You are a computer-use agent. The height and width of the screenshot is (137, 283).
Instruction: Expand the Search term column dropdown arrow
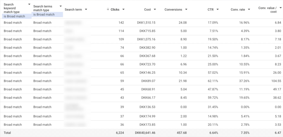[86, 10]
